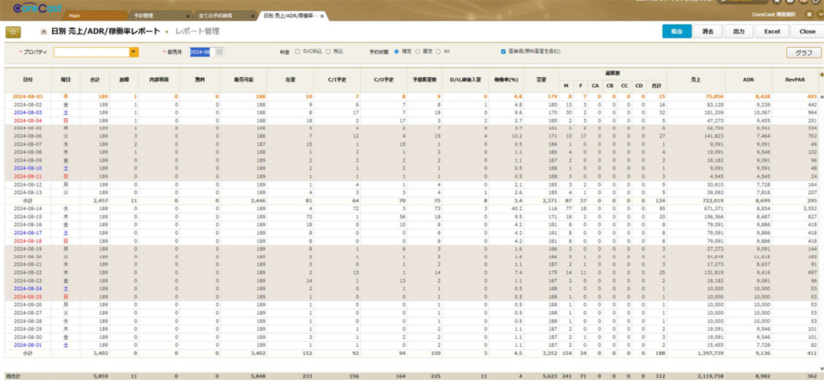Viewport: 824px width, 380px height.
Task: Click the blue 照会 button
Action: pyautogui.click(x=676, y=32)
